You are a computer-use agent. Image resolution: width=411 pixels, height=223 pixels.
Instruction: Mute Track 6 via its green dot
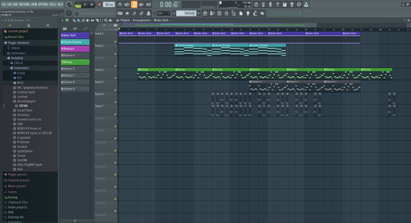click(x=115, y=102)
